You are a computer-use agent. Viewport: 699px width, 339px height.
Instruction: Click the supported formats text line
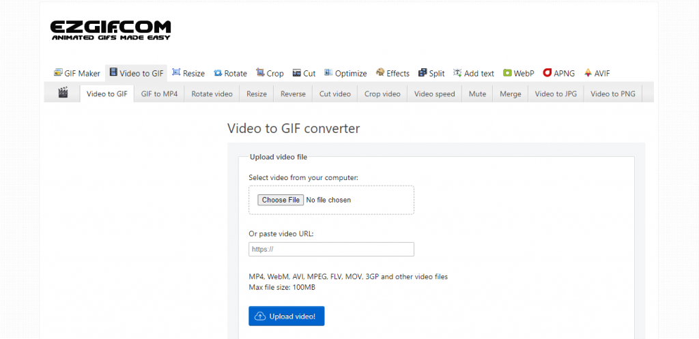click(x=348, y=277)
